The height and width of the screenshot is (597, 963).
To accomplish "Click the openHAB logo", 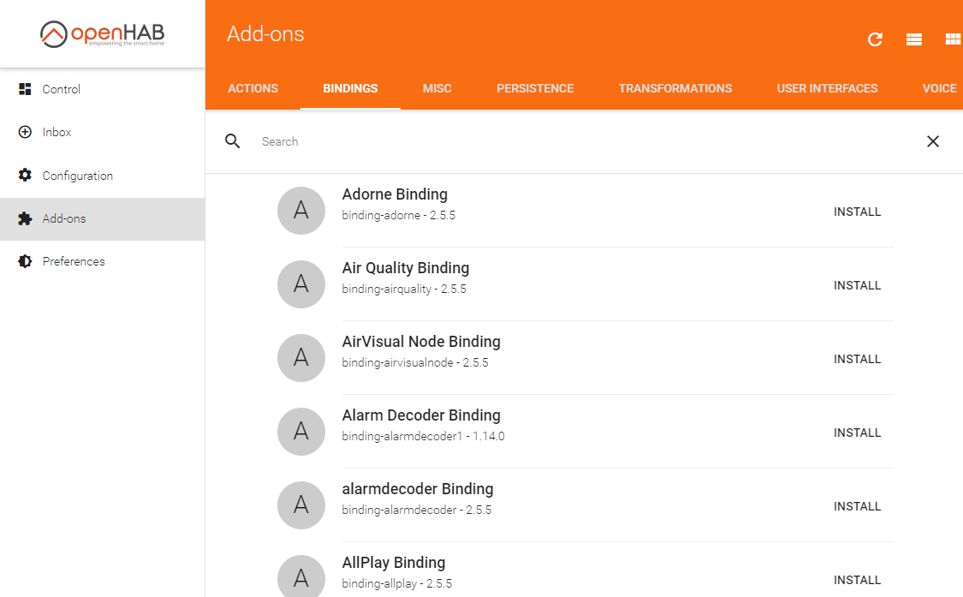I will click(103, 33).
